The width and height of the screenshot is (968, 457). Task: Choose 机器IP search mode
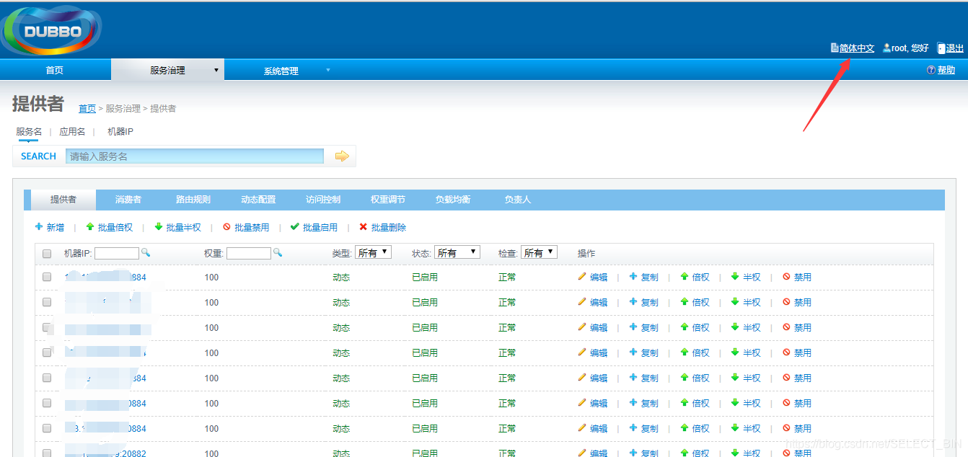tap(120, 131)
